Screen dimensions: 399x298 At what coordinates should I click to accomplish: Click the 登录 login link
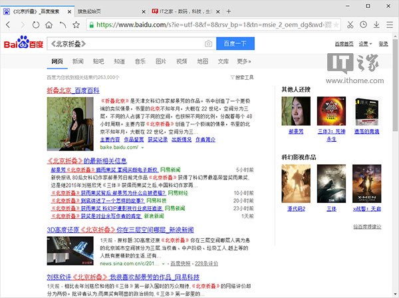click(383, 44)
